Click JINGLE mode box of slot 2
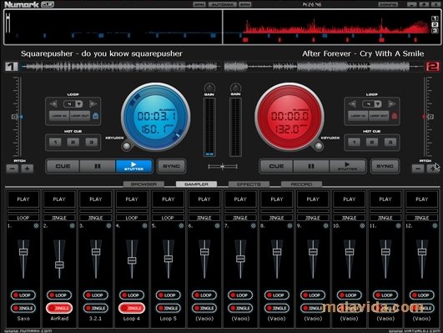Image resolution: width=443 pixels, height=333 pixels. pyautogui.click(x=59, y=218)
